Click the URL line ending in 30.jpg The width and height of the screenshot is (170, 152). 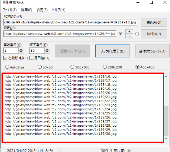tap(60, 134)
